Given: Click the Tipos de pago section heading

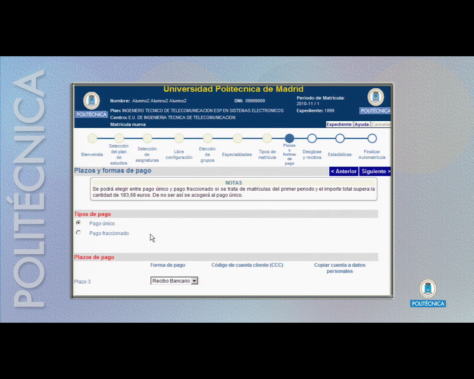Looking at the screenshot, I should [93, 214].
